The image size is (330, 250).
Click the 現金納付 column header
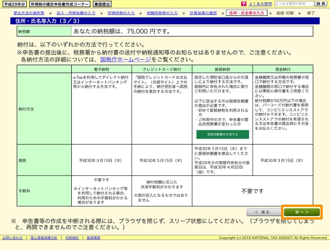pyautogui.click(x=283, y=69)
